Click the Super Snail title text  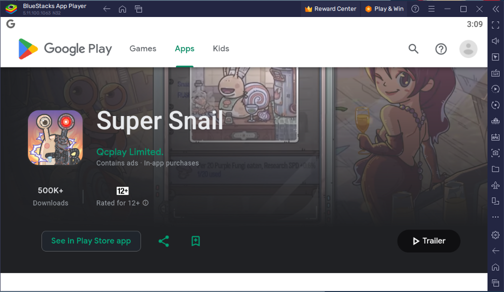coord(160,121)
